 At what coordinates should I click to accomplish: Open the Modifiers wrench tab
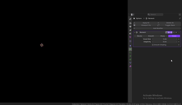click(130, 49)
